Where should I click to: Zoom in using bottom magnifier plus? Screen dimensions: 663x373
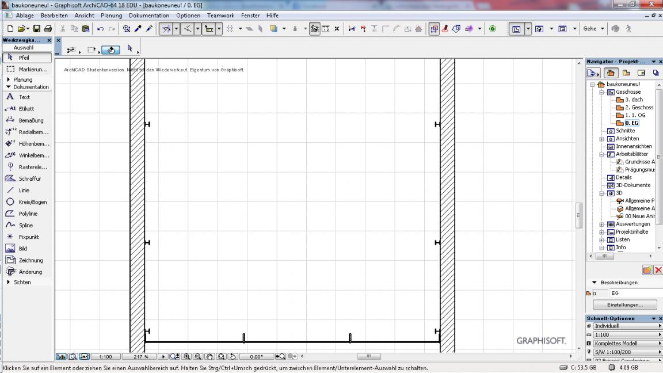pyautogui.click(x=187, y=356)
